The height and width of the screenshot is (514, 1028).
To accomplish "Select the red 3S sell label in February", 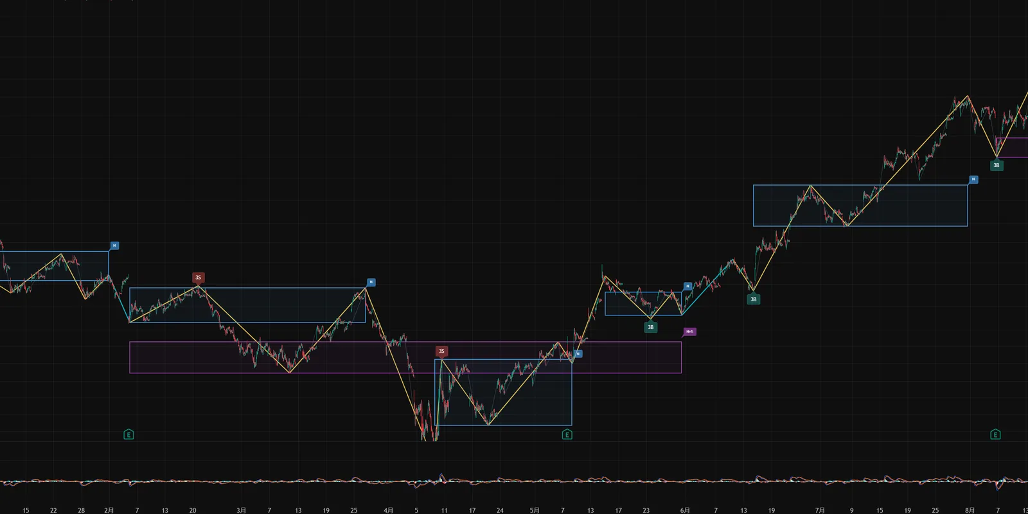I will coord(198,278).
